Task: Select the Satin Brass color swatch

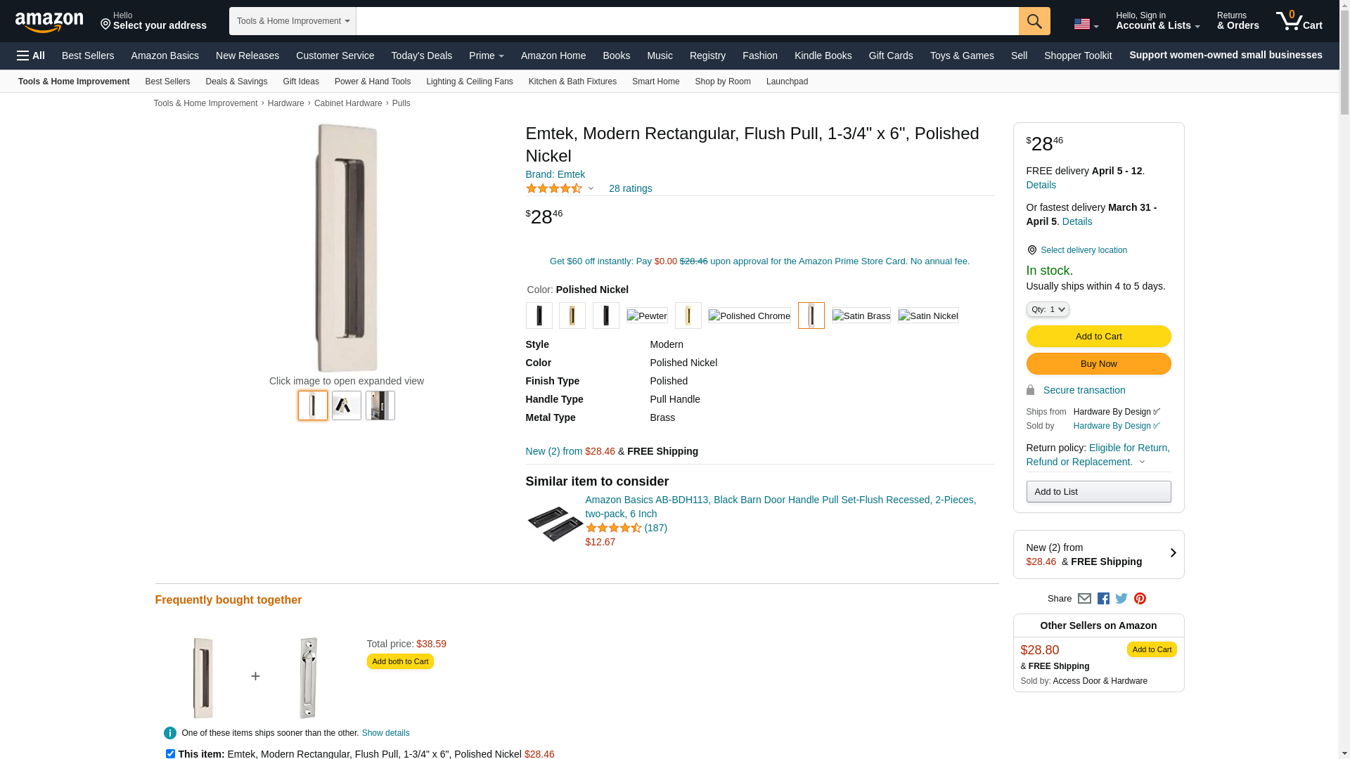Action: pyautogui.click(x=861, y=316)
